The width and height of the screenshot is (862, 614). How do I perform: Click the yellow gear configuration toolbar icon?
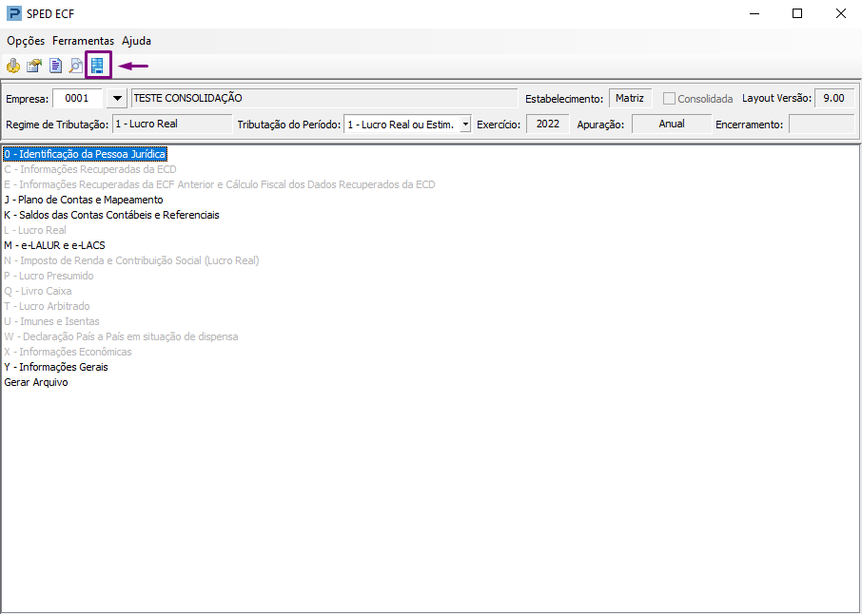click(x=13, y=67)
